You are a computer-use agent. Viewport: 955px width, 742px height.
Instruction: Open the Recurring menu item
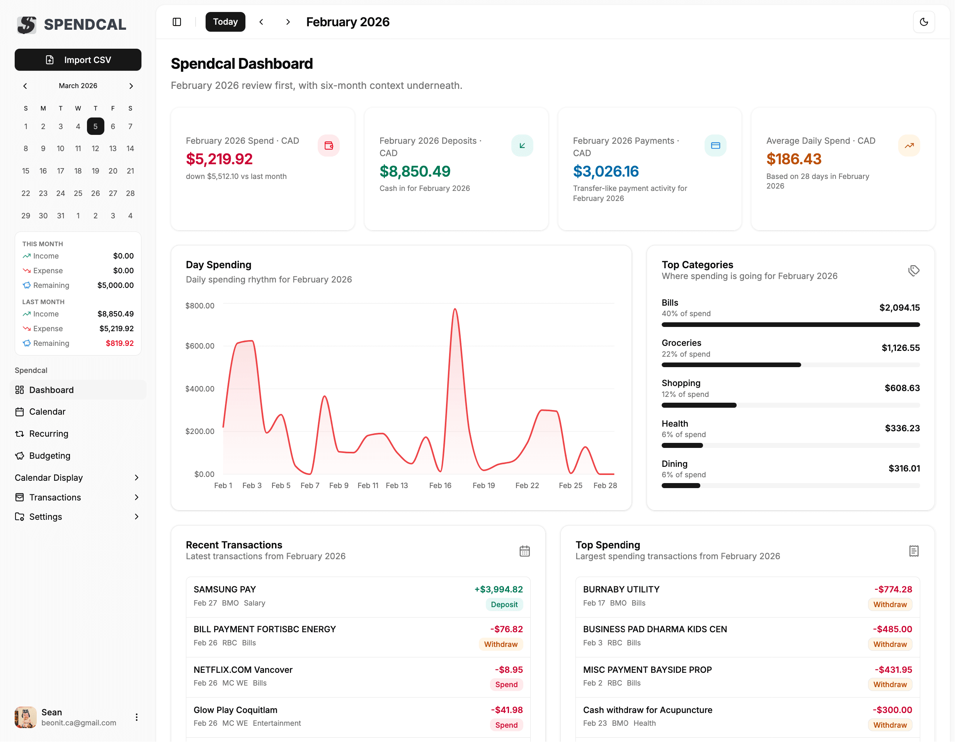pyautogui.click(x=78, y=434)
